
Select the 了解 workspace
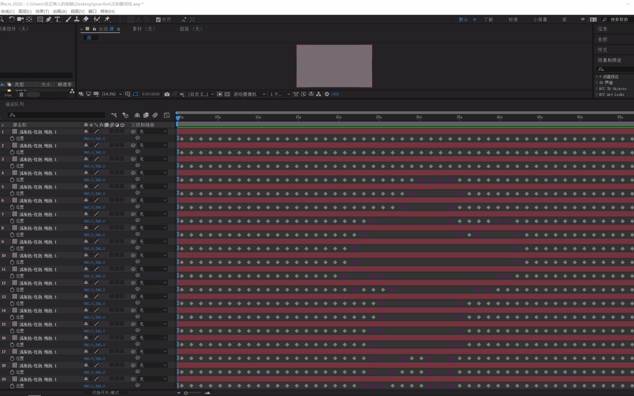(488, 19)
